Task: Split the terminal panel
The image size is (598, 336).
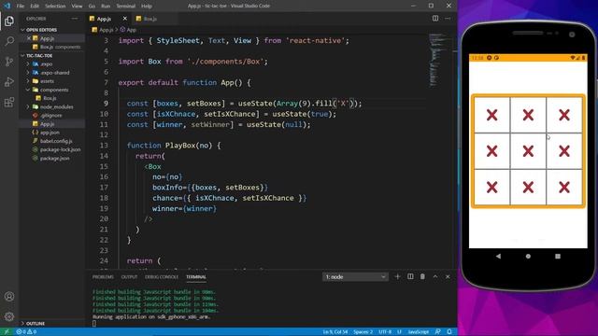Action: click(410, 276)
